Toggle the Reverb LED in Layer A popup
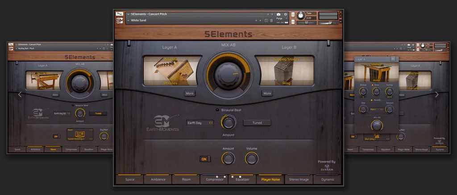457x195 pixels. [371, 100]
